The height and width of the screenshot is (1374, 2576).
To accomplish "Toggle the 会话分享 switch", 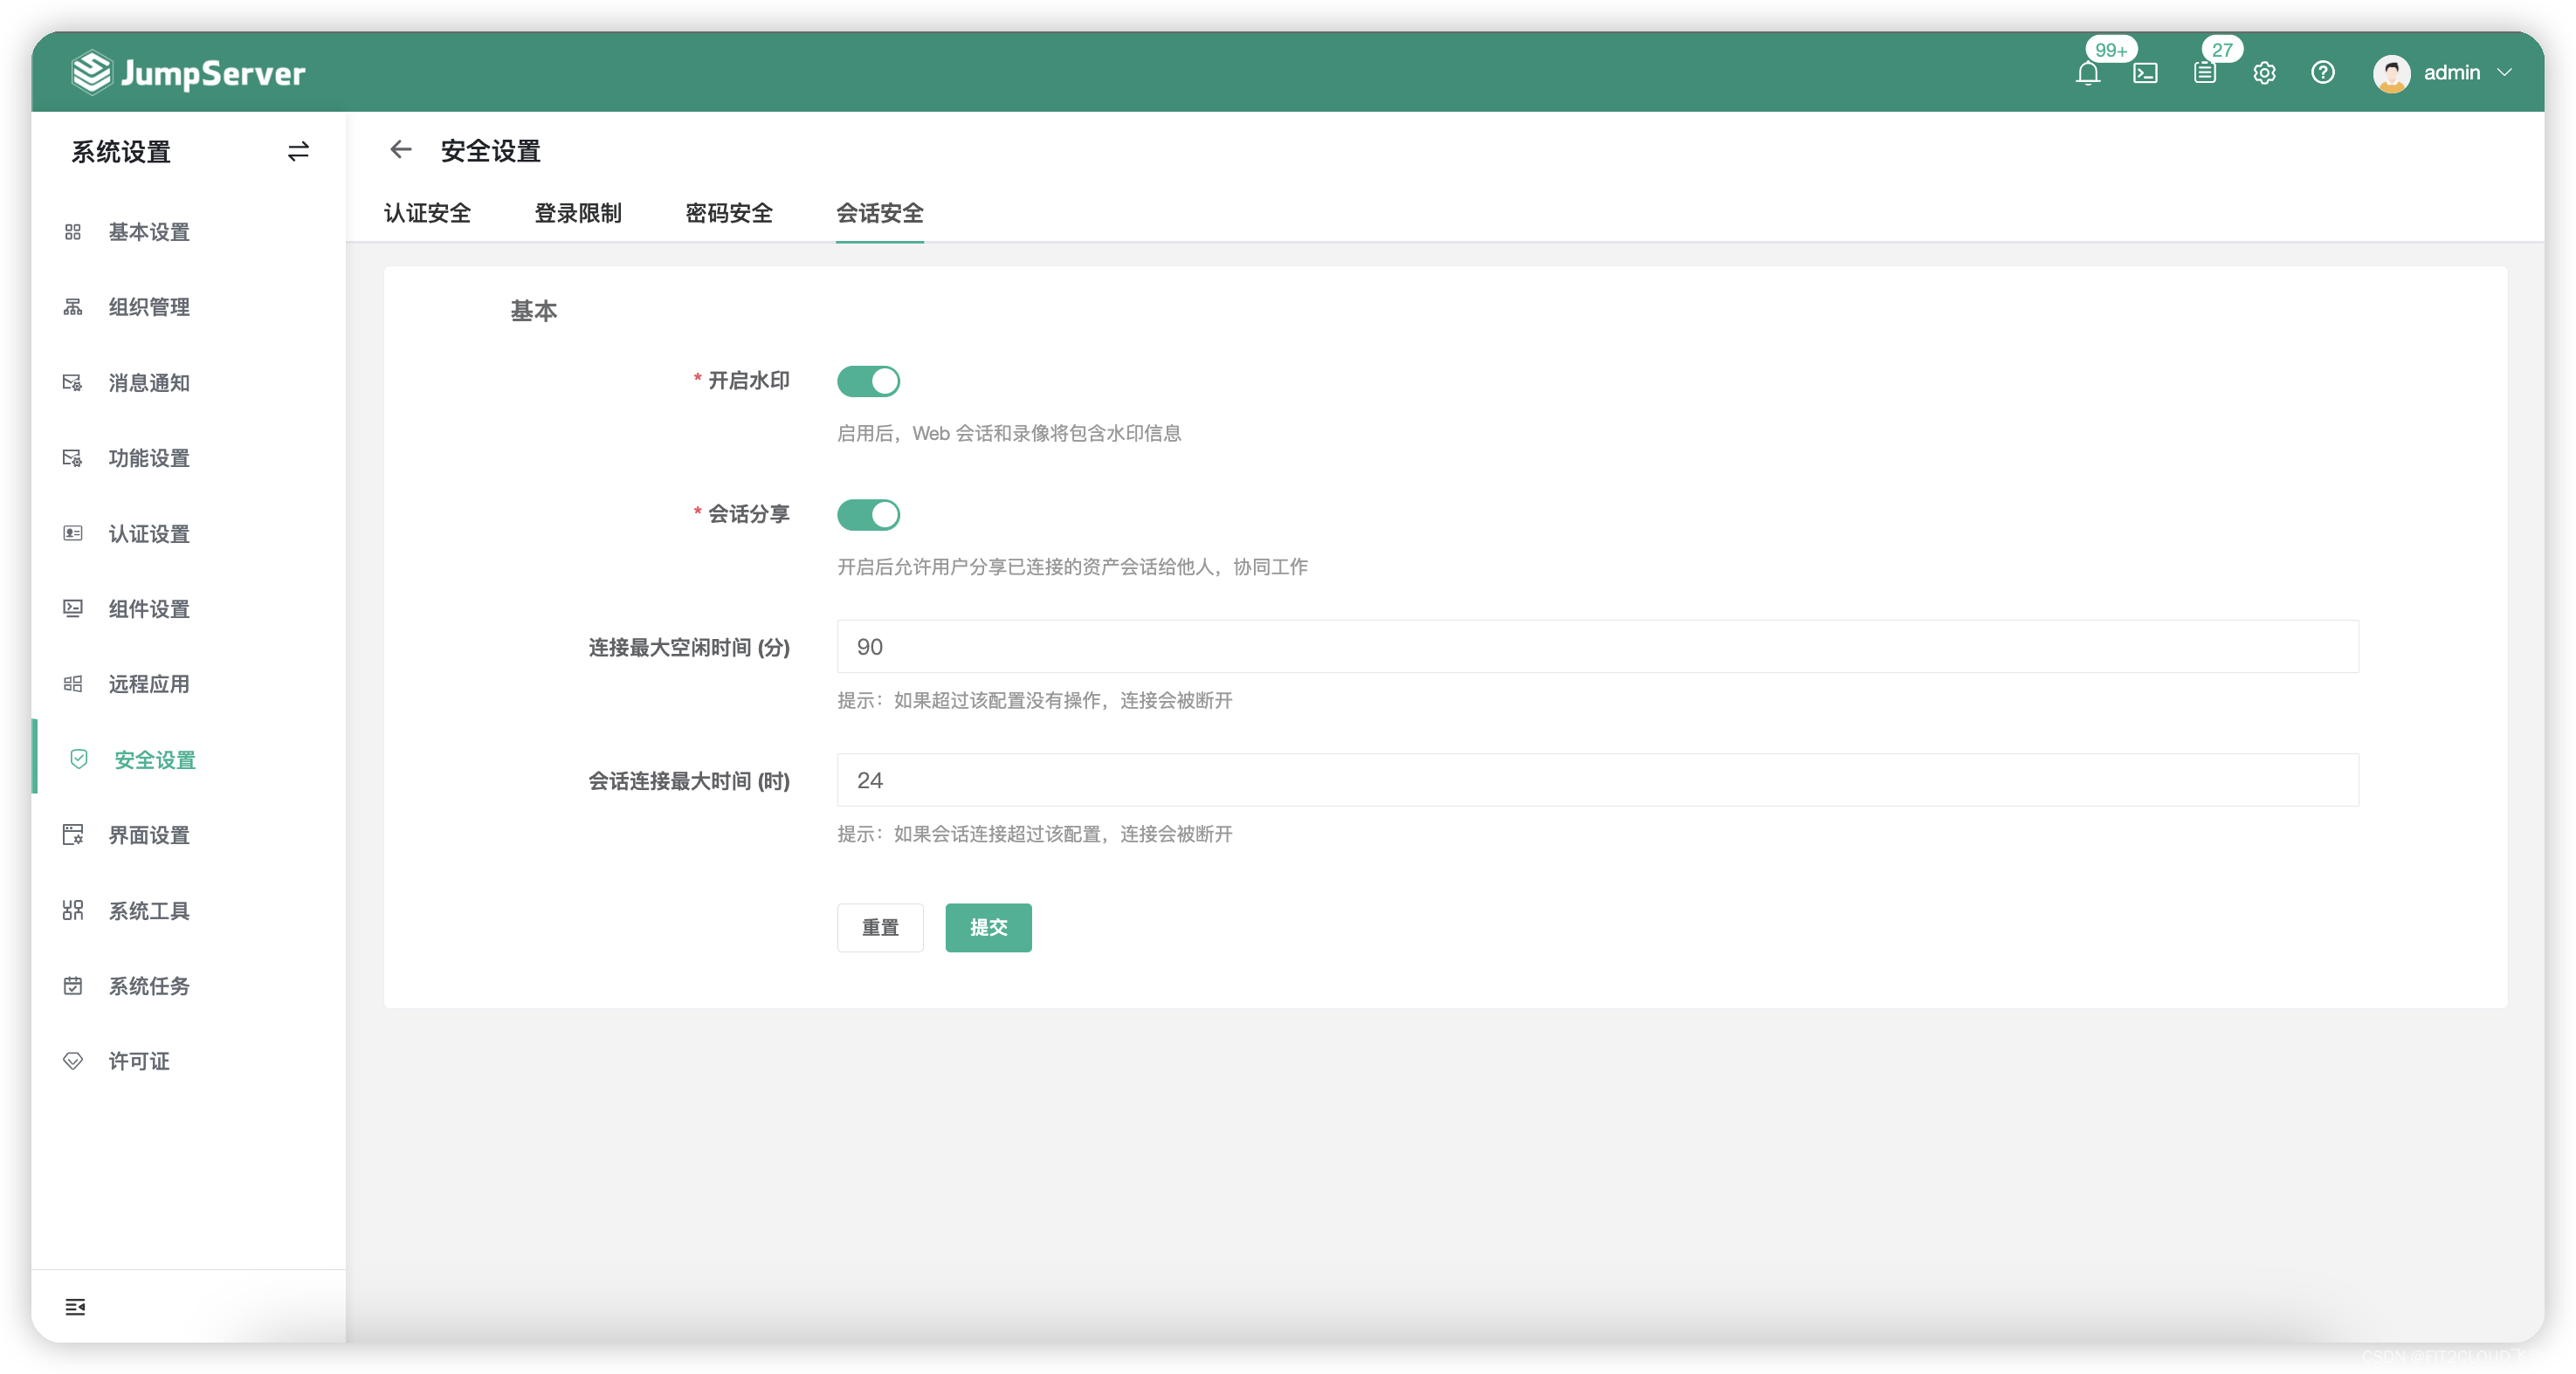I will click(868, 515).
